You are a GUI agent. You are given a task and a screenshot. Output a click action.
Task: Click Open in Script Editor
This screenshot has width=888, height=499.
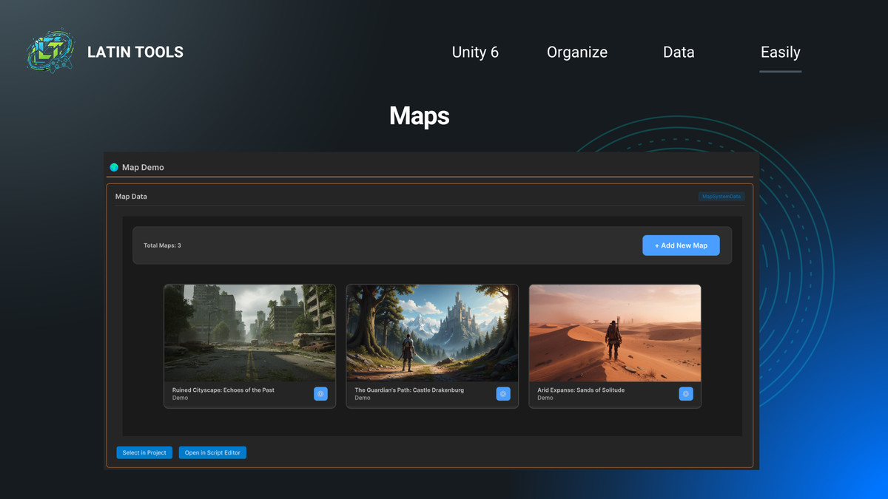pyautogui.click(x=212, y=452)
